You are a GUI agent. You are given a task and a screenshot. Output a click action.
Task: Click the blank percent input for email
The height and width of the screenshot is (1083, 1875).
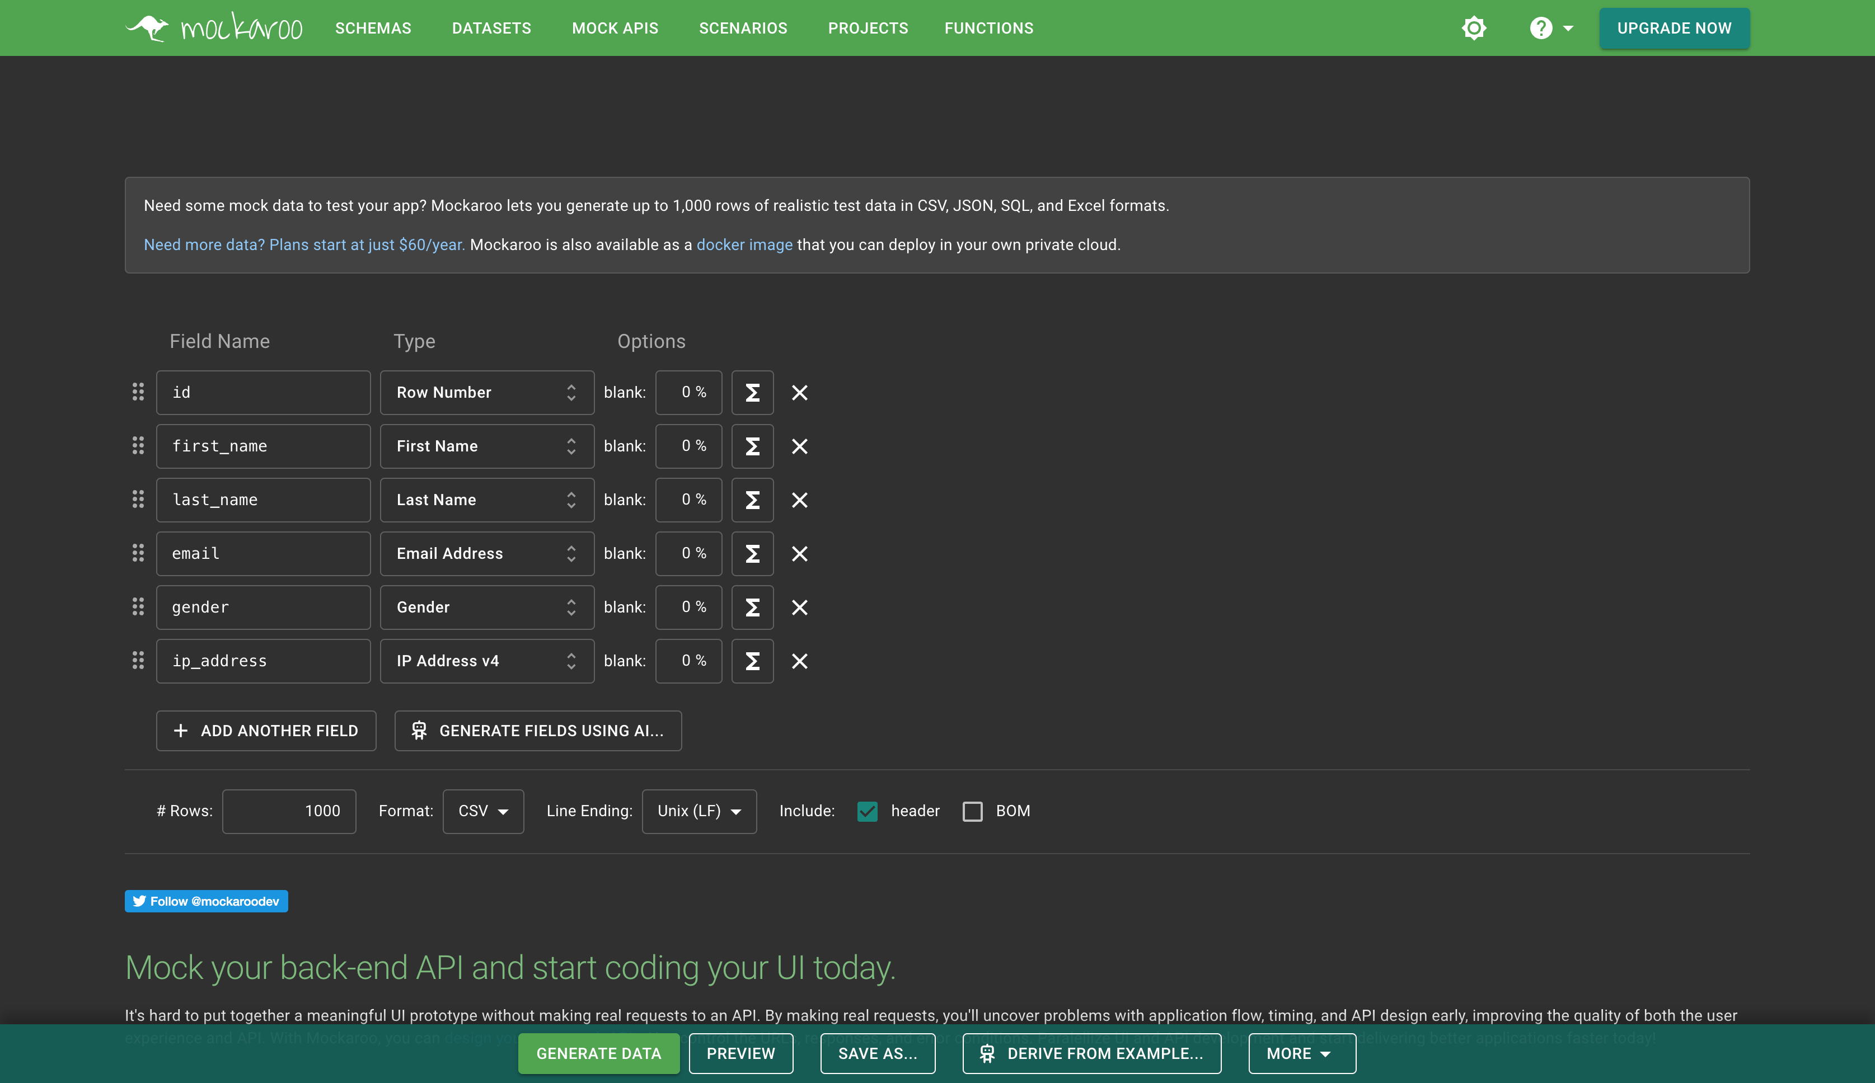[688, 553]
